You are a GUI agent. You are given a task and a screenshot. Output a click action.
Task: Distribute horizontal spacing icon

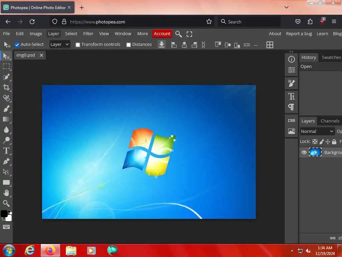click(247, 45)
